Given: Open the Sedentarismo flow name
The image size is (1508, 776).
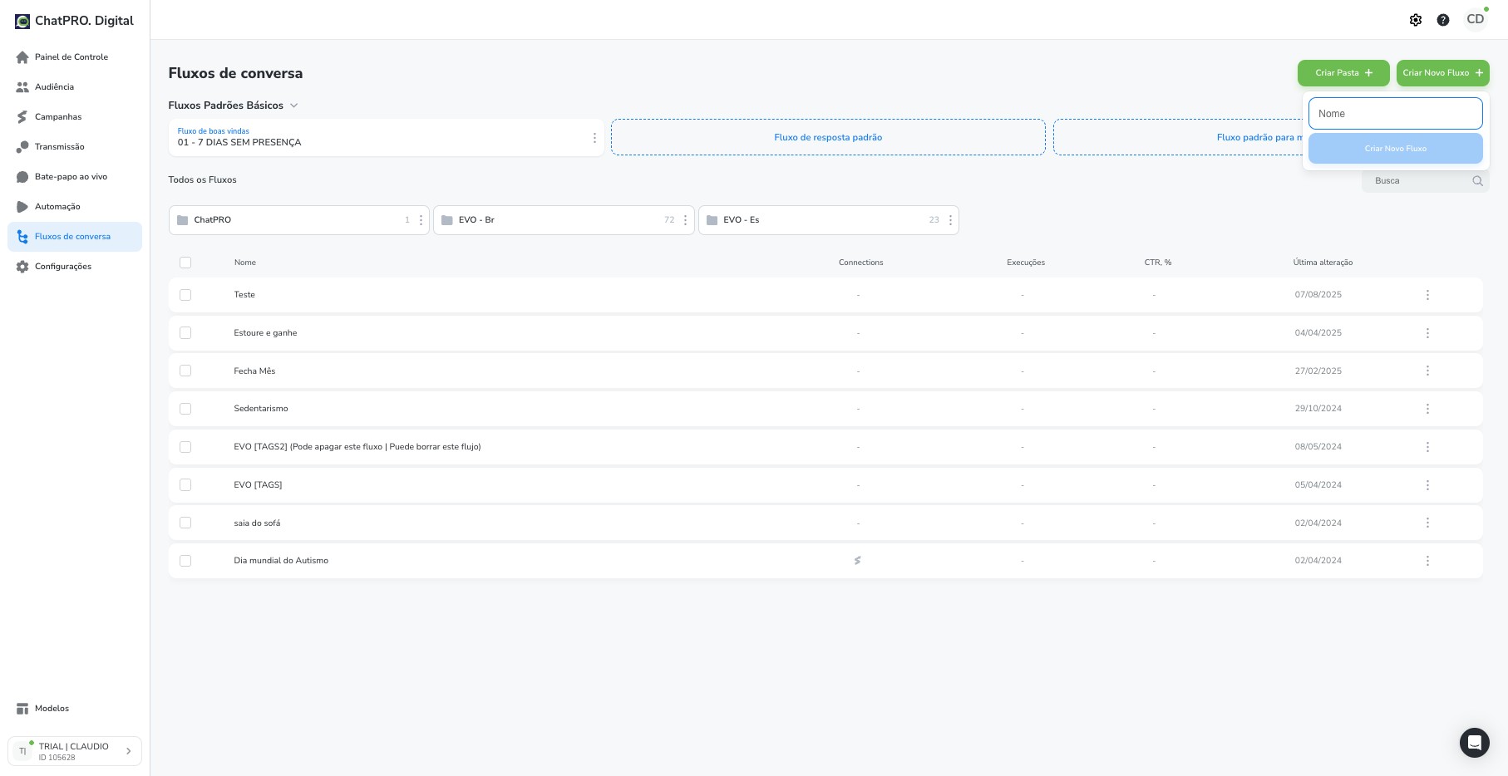Looking at the screenshot, I should point(261,409).
